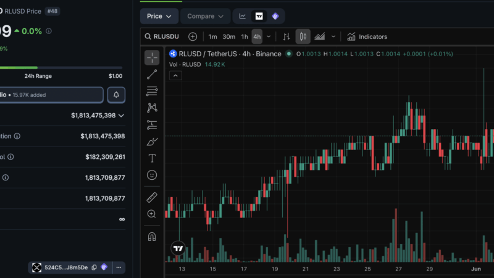Click the 27 date label on time axis
The width and height of the screenshot is (494, 278).
(398, 269)
